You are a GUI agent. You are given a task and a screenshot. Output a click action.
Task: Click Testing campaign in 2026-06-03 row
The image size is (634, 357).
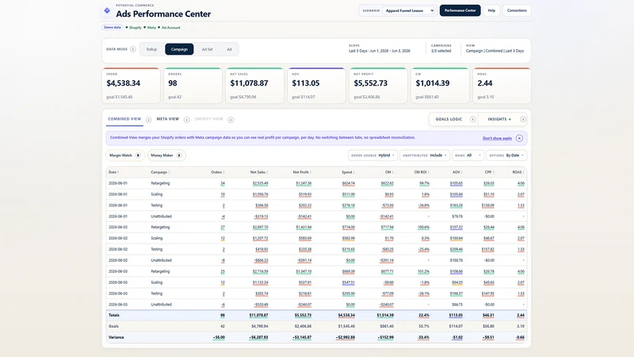(156, 294)
